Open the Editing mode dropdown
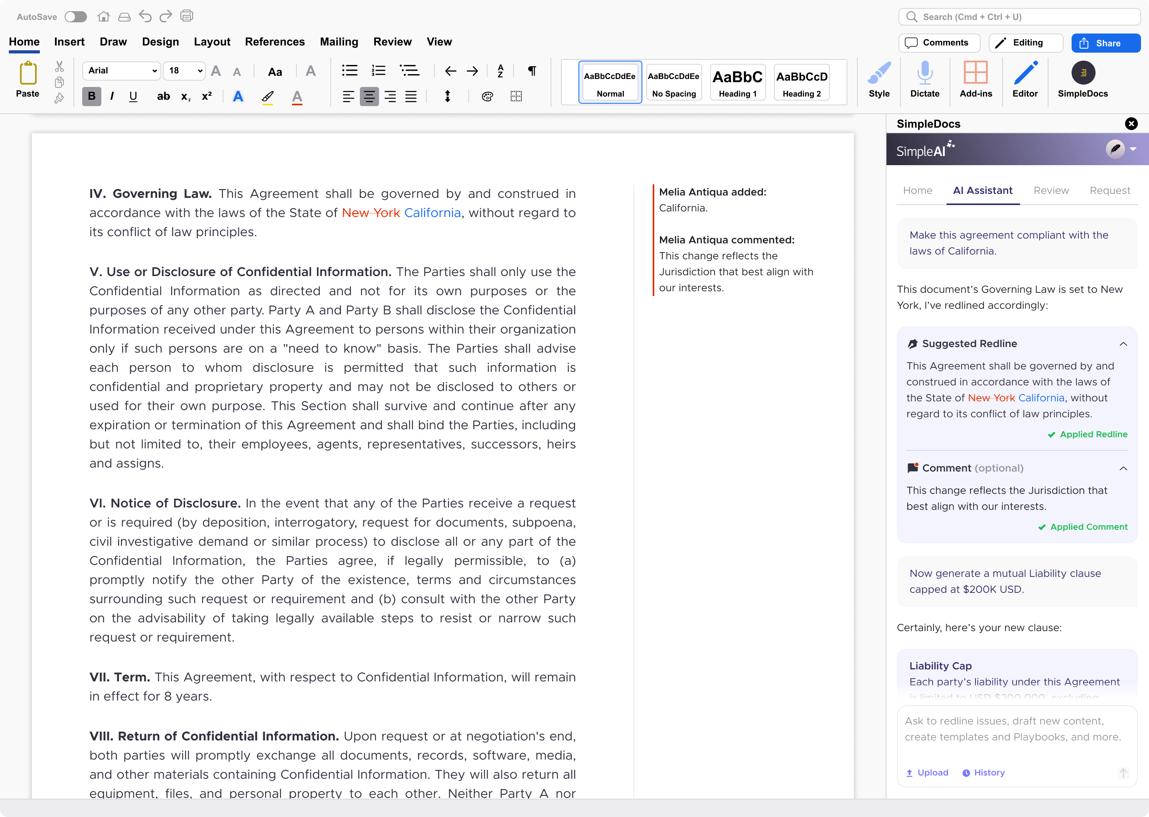1149x817 pixels. coord(1025,43)
